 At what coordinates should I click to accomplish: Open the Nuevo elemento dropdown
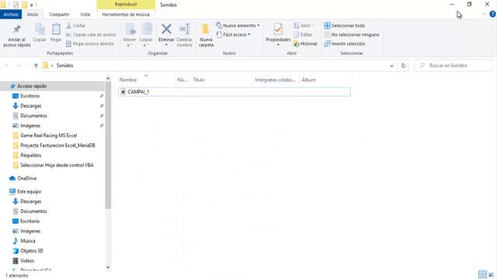click(238, 26)
